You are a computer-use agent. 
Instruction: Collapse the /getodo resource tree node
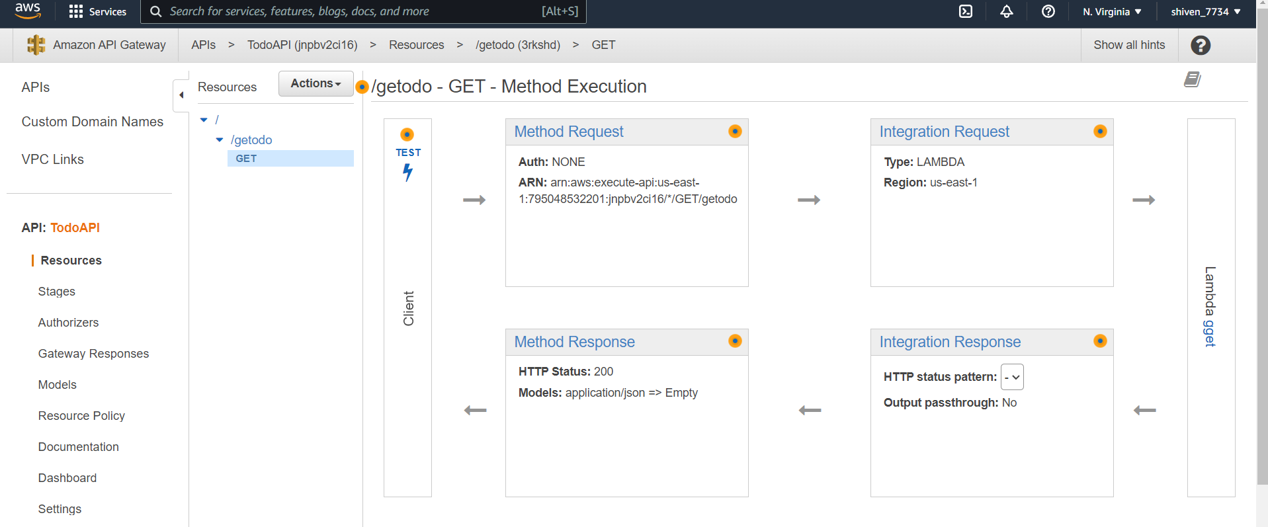tap(220, 140)
